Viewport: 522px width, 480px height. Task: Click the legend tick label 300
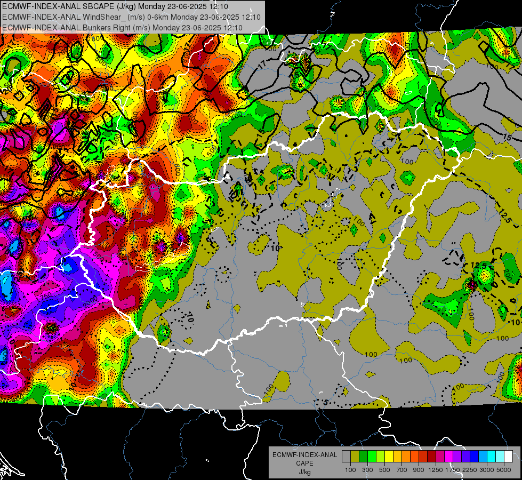point(367,470)
